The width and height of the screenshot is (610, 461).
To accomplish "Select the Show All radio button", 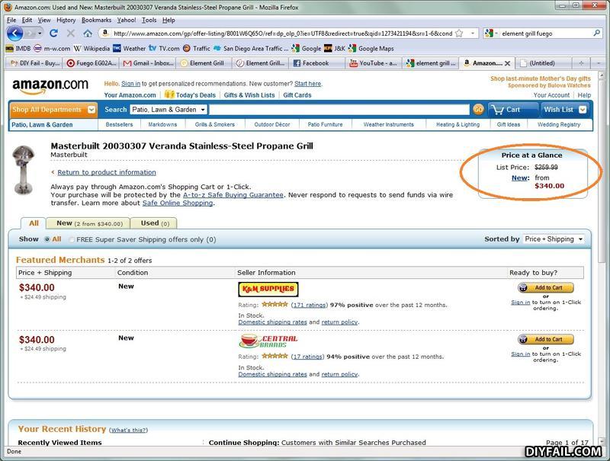I will point(47,239).
